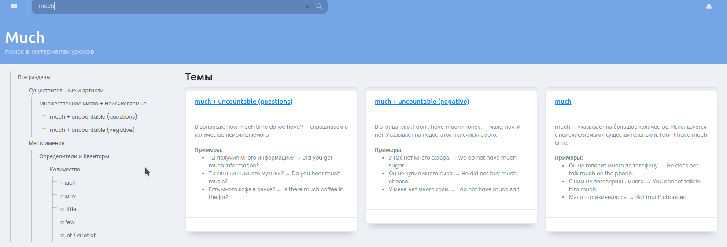The height and width of the screenshot is (247, 727).
Task: Click inside the search input field
Action: (167, 6)
